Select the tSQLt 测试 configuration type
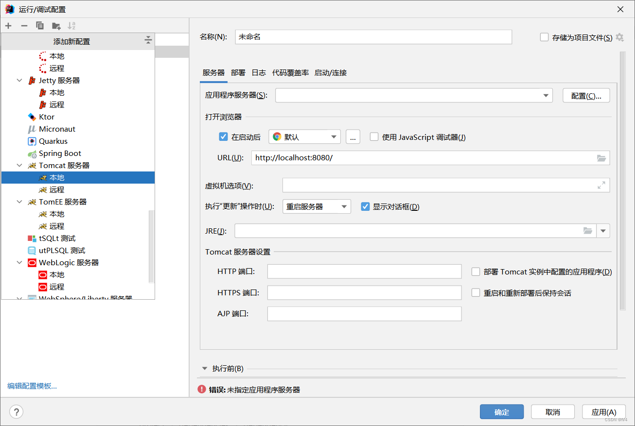635x426 pixels. pos(78,238)
